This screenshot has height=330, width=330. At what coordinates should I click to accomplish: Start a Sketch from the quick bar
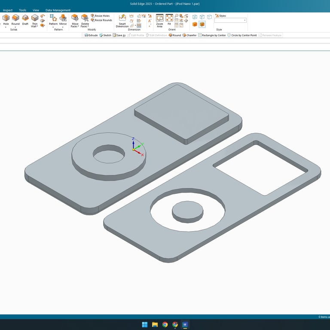pos(105,35)
